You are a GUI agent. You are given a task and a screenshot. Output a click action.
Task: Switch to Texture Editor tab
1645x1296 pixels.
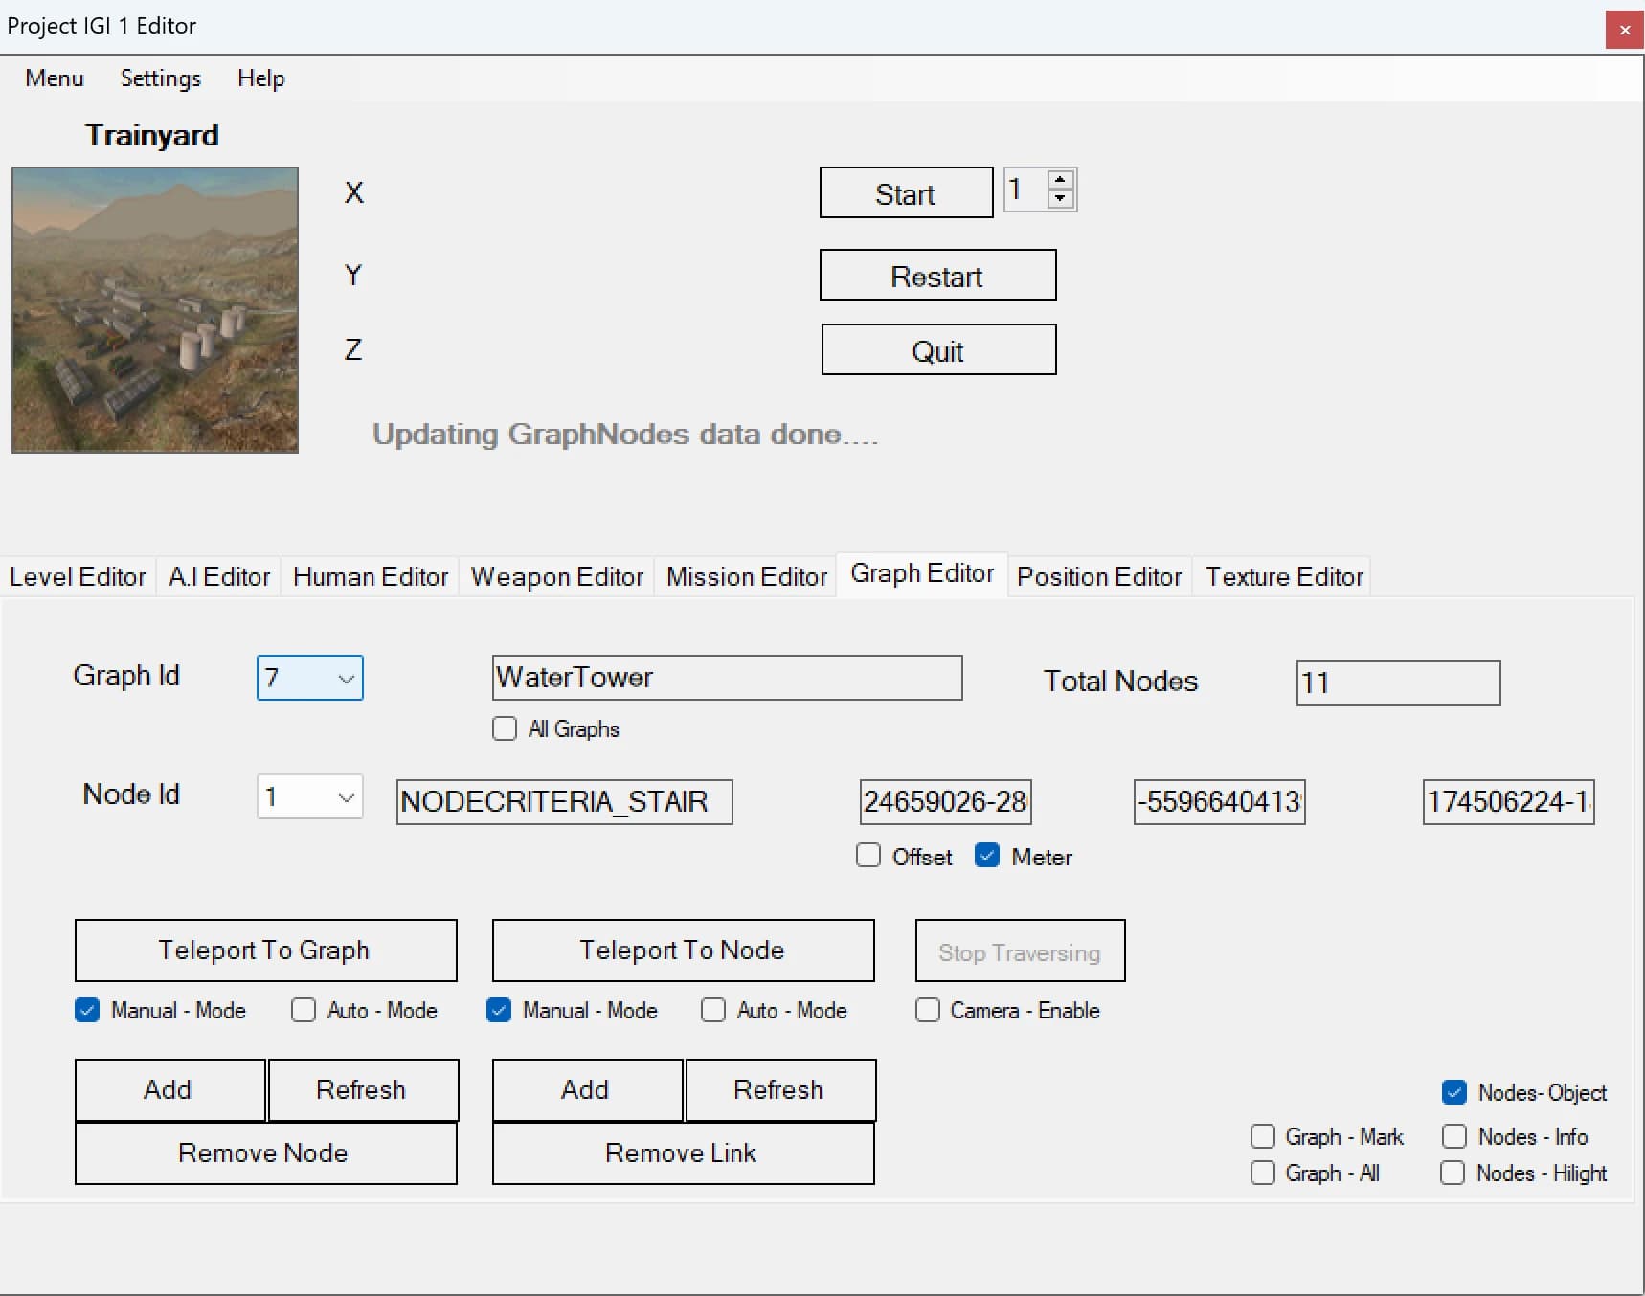pos(1284,576)
